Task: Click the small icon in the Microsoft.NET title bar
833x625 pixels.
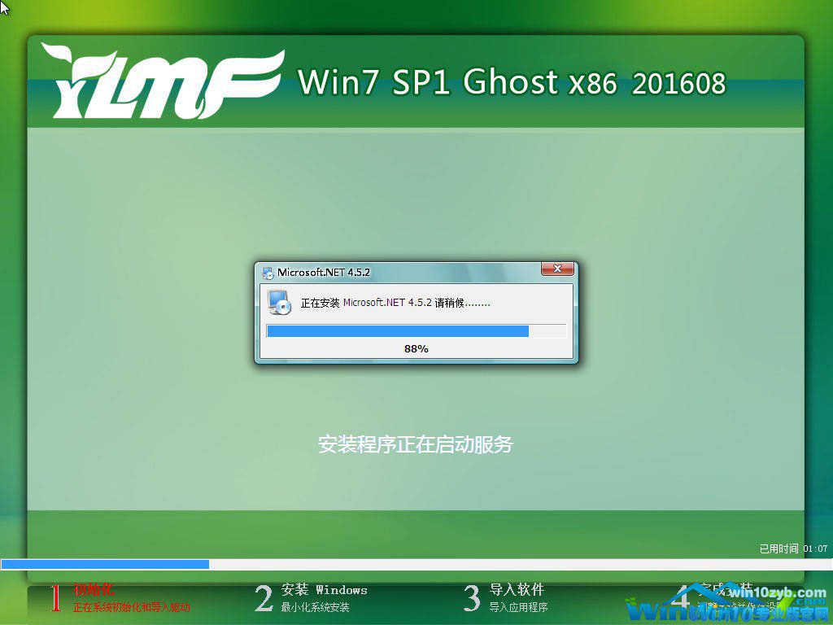Action: point(268,273)
